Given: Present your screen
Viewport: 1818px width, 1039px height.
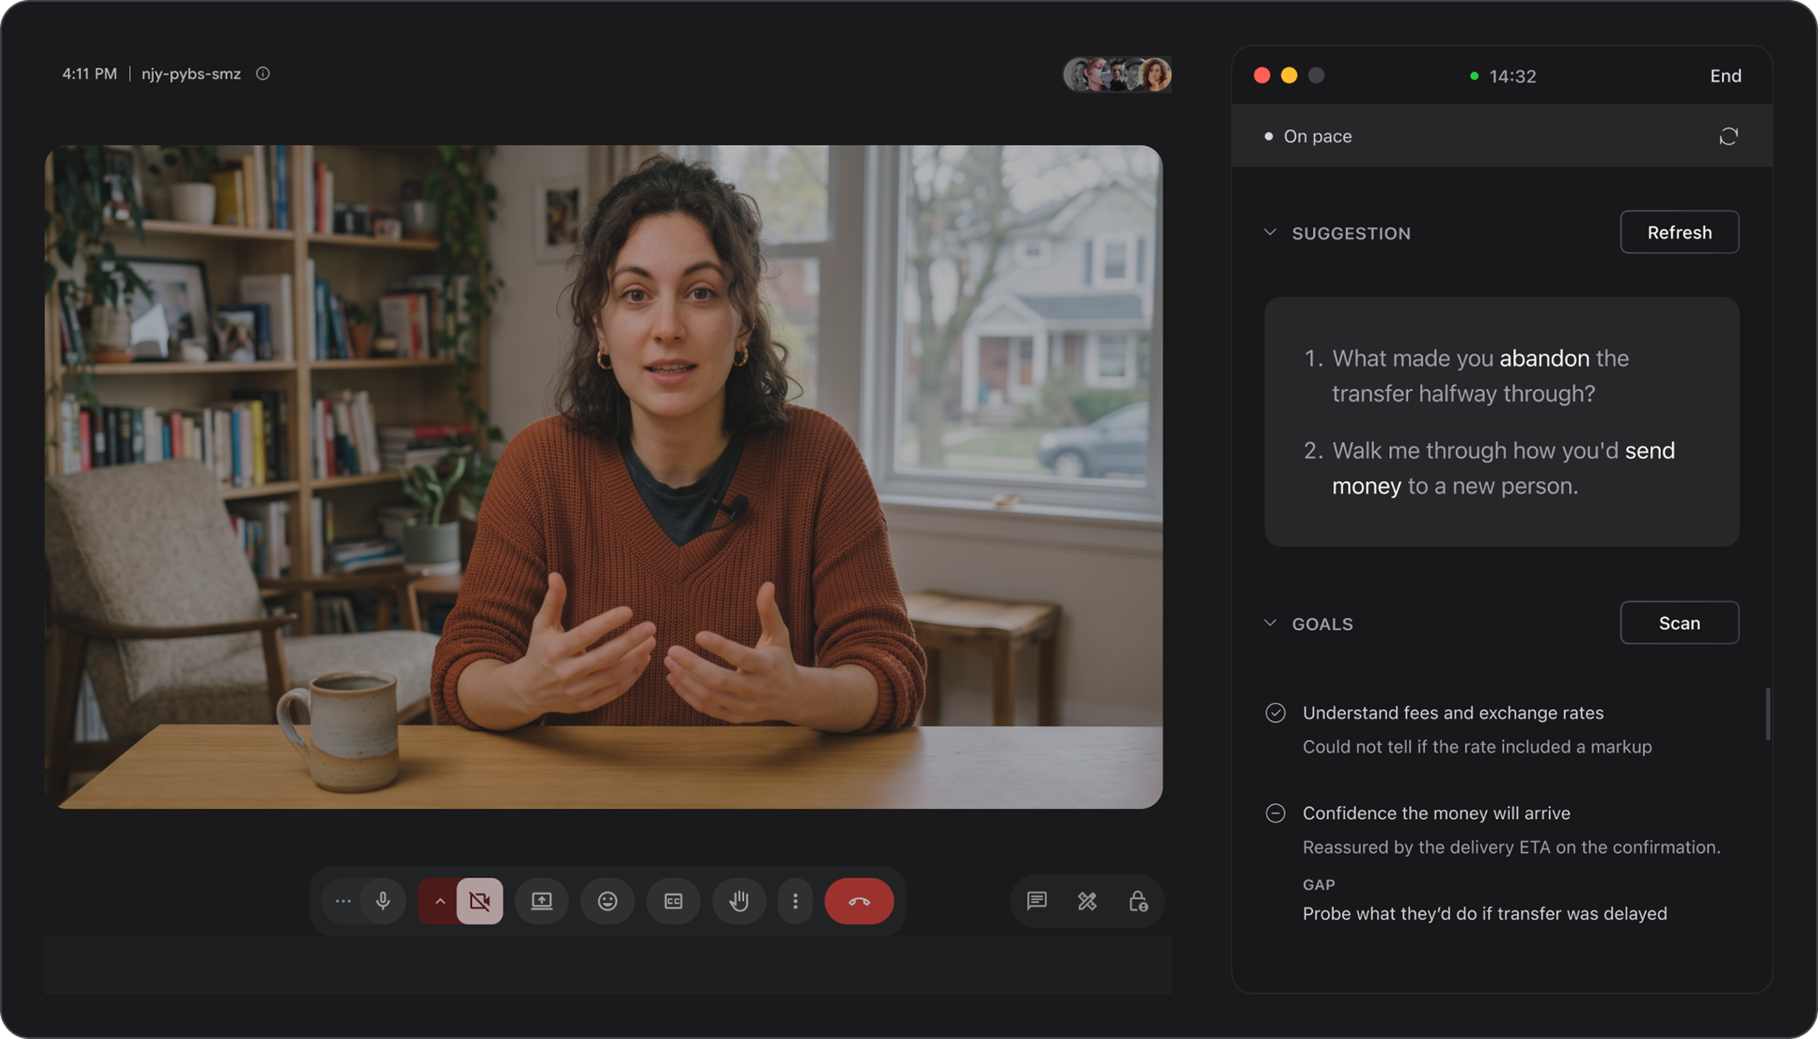Looking at the screenshot, I should [x=542, y=901].
